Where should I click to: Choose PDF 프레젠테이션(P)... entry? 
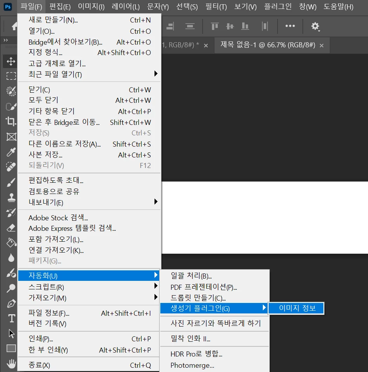(214, 287)
